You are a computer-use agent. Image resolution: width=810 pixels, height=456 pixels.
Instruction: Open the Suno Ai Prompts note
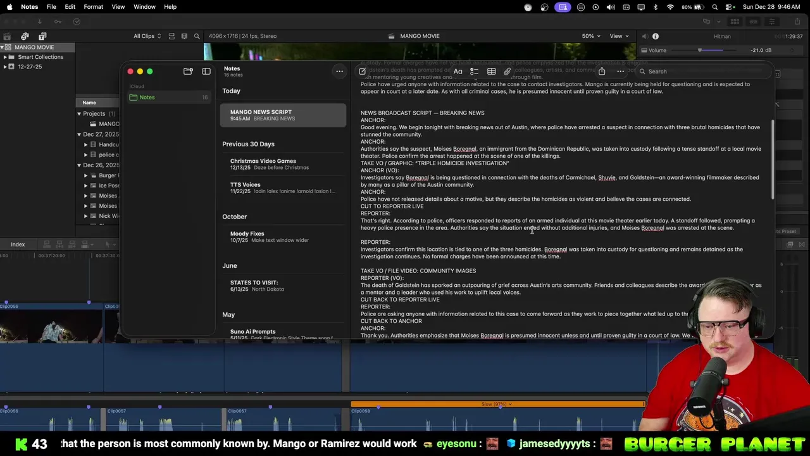tap(283, 334)
